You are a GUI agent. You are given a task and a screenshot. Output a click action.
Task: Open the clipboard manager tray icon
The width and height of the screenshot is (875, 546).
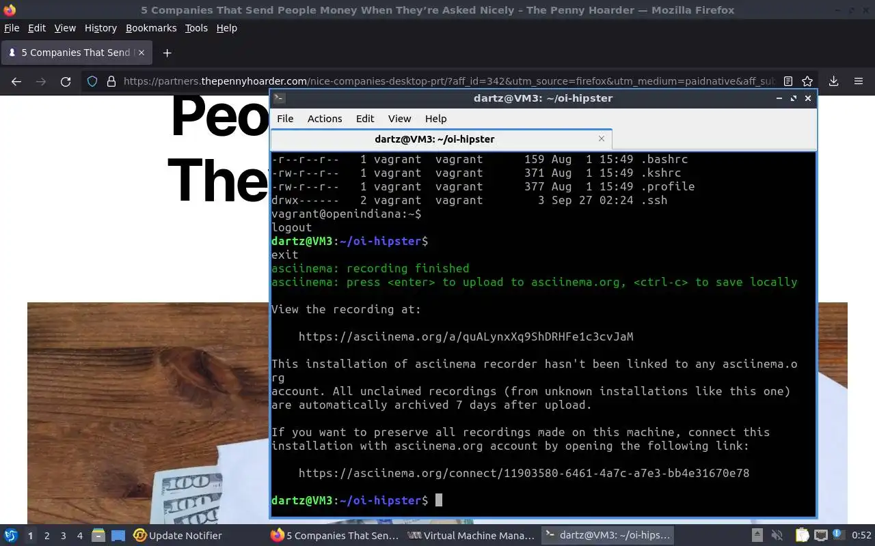point(802,536)
